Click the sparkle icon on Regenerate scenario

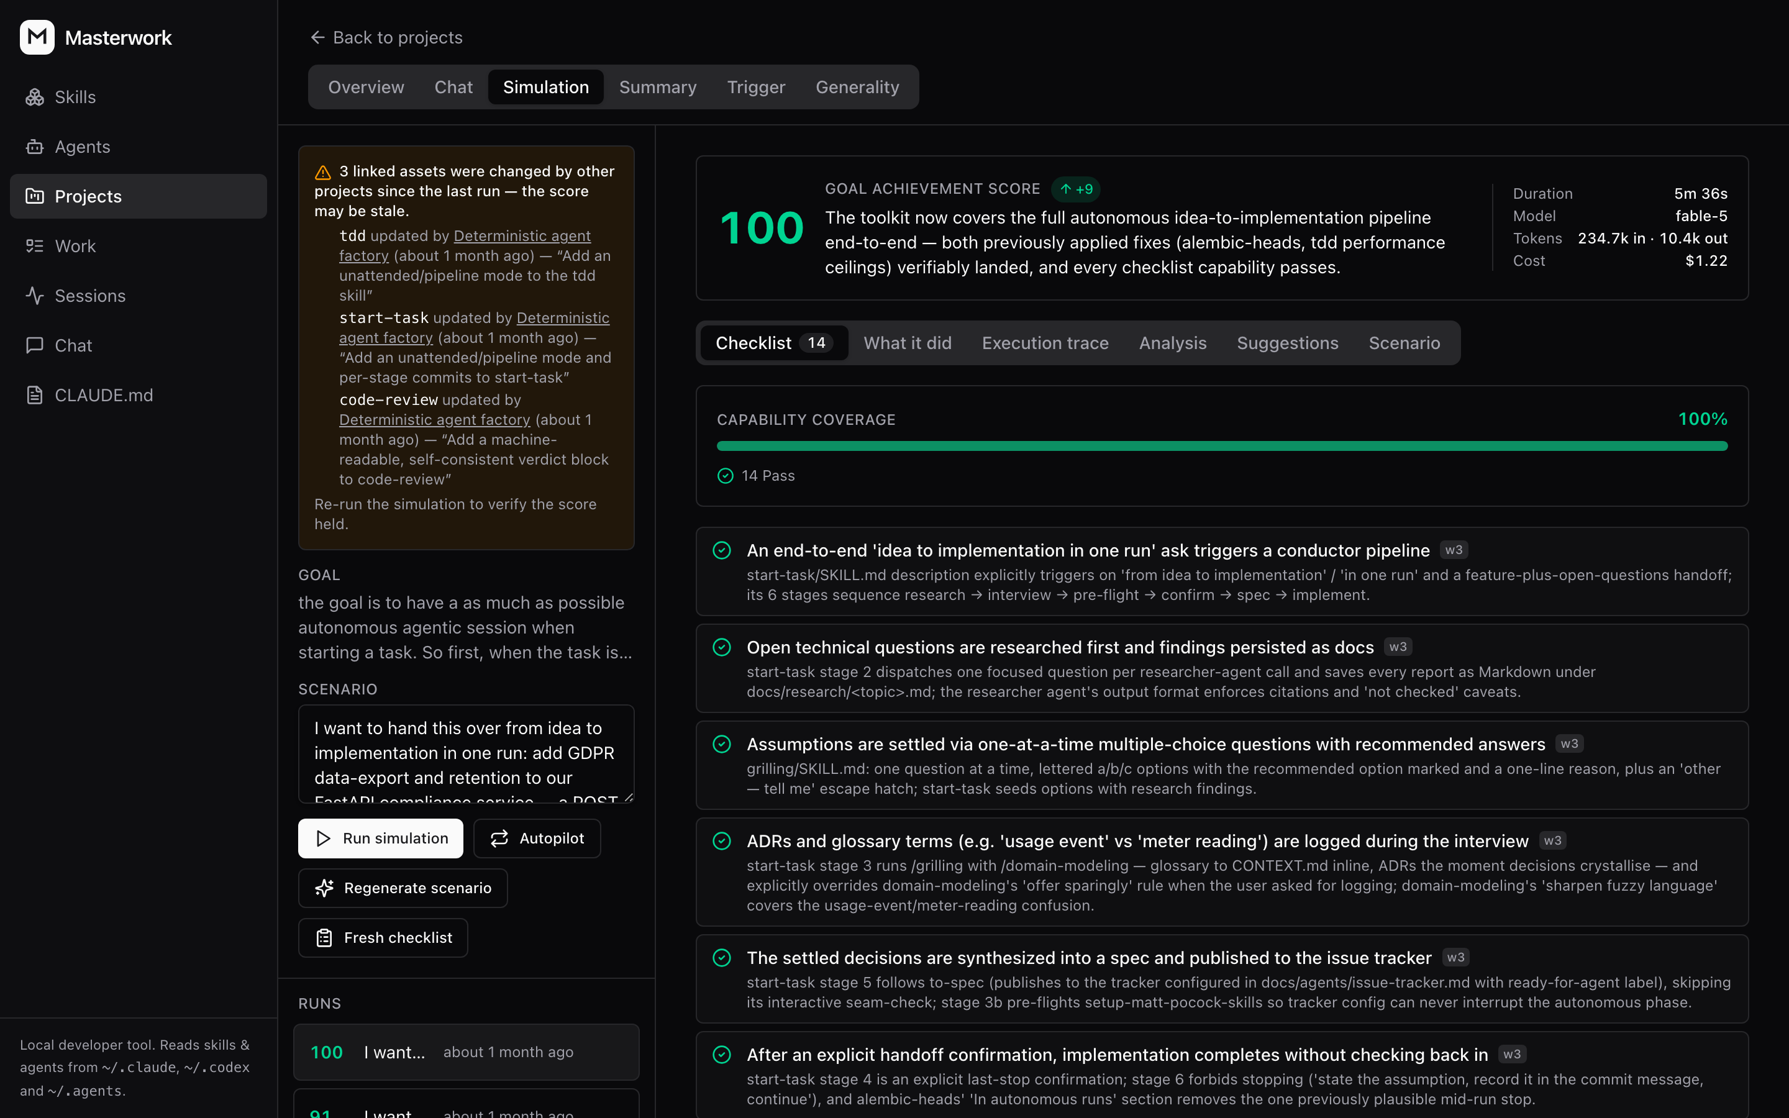point(324,888)
